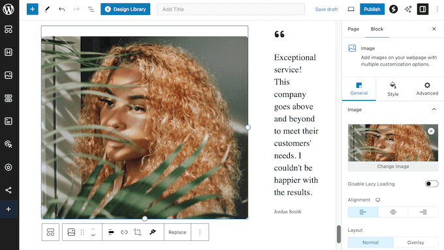
Task: Redo the last undone change
Action: pyautogui.click(x=76, y=9)
